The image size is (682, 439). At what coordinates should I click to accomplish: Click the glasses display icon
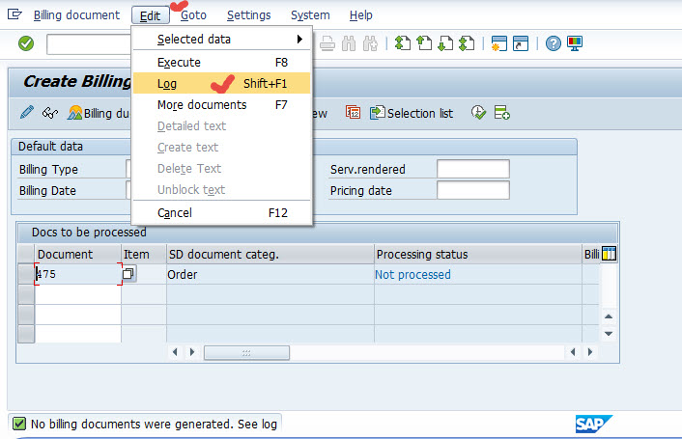point(50,113)
